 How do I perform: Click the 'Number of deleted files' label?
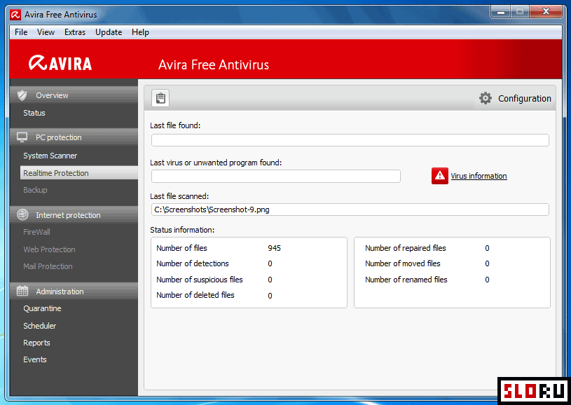click(x=195, y=295)
